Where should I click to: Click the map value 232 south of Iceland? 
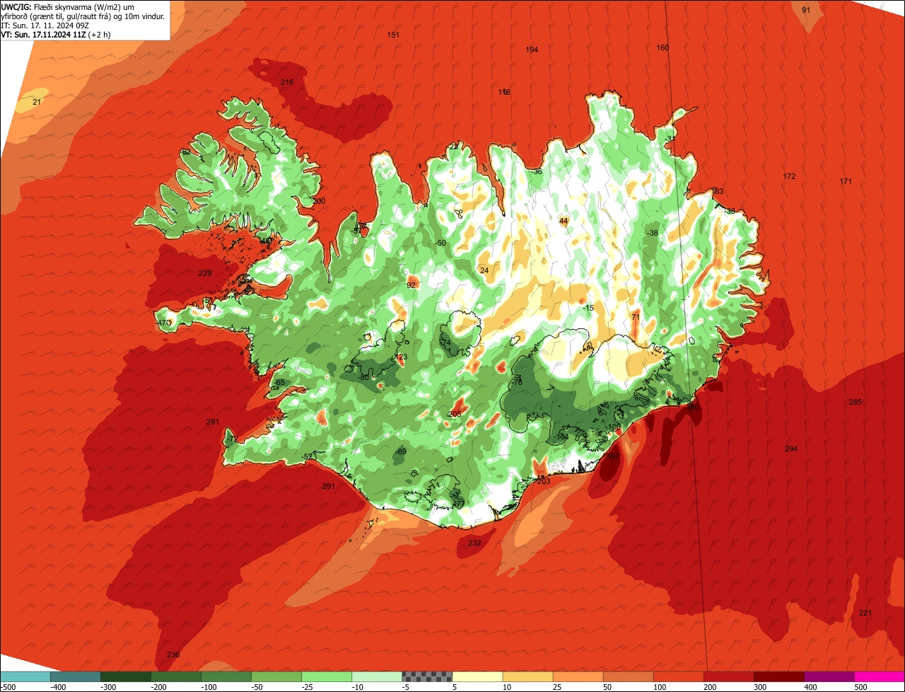(x=474, y=543)
